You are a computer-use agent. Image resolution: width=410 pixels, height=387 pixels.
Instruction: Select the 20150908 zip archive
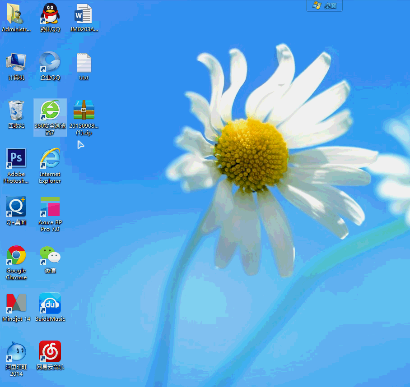tap(84, 117)
